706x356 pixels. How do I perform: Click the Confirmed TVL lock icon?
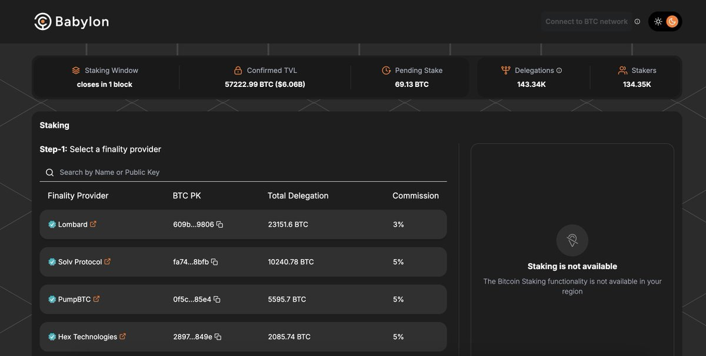coord(238,70)
